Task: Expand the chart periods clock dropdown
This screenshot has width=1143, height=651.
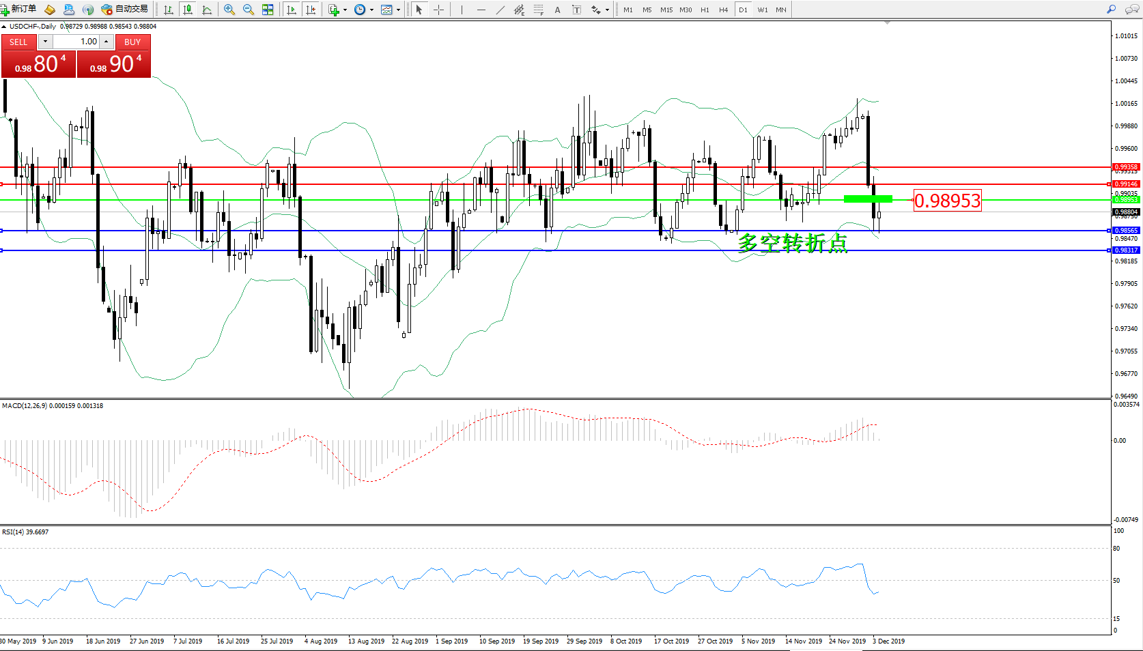Action: click(x=371, y=10)
